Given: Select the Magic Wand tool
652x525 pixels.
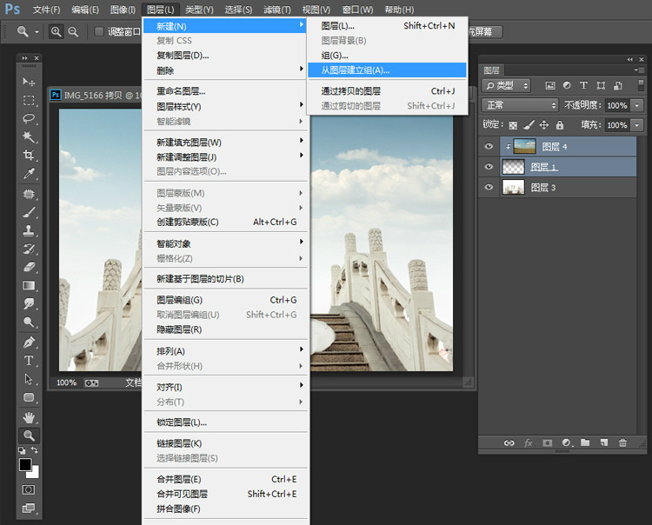Looking at the screenshot, I should 29,136.
